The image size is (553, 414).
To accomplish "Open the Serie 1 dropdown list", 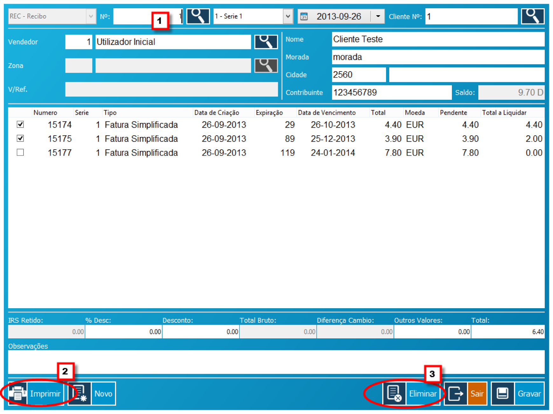I will (x=287, y=16).
